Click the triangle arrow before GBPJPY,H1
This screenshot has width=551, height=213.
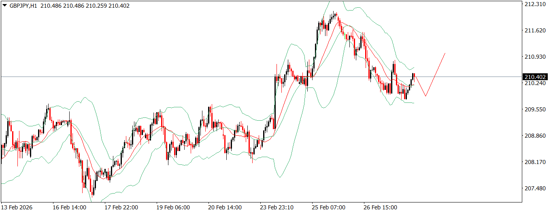4,6
